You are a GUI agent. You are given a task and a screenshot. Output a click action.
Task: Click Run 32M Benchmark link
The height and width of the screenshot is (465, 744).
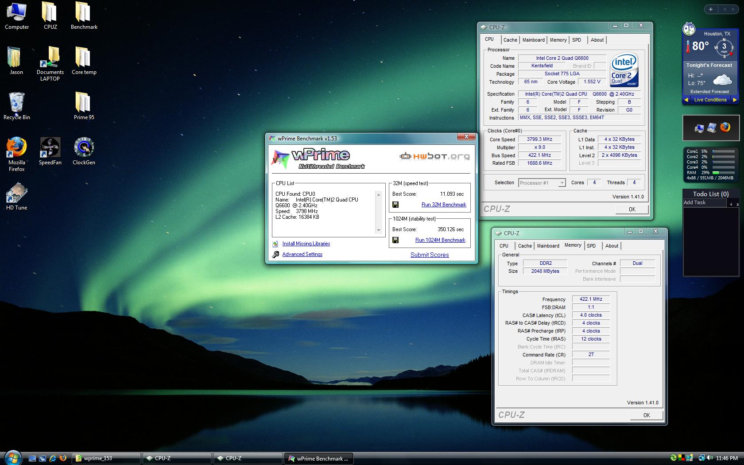click(444, 205)
